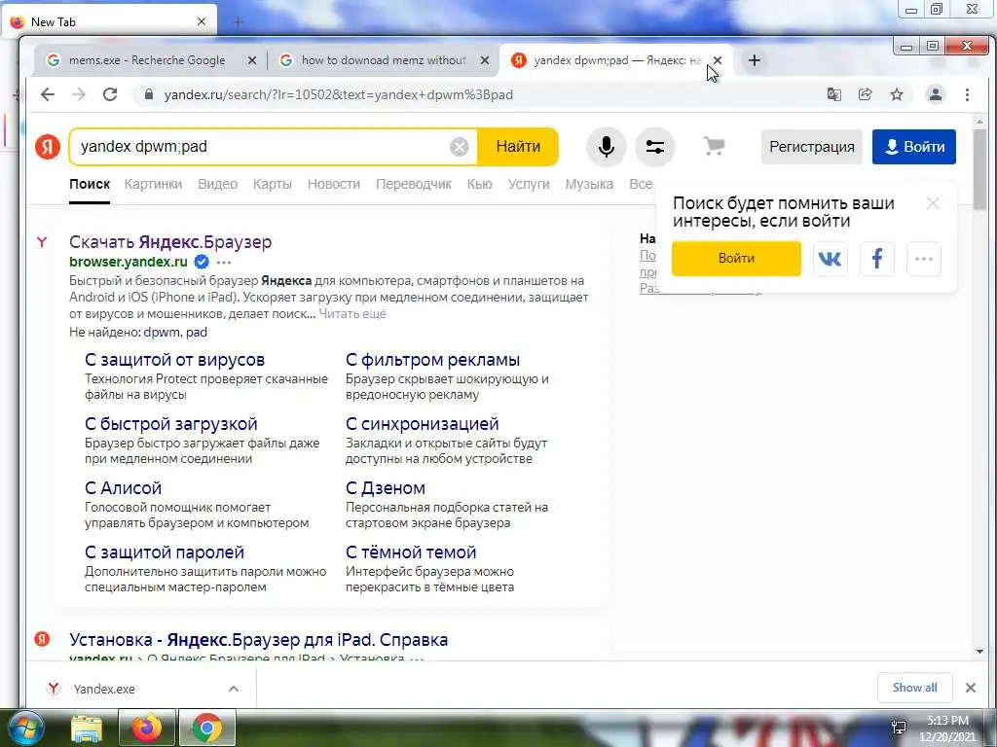
Task: Click the Найти search button
Action: pos(518,147)
